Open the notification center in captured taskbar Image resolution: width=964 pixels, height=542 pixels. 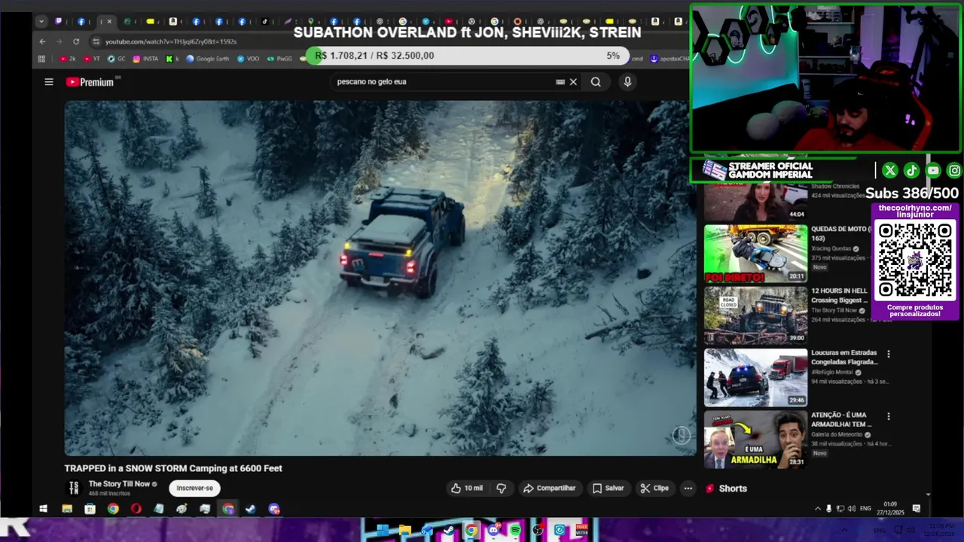917,509
